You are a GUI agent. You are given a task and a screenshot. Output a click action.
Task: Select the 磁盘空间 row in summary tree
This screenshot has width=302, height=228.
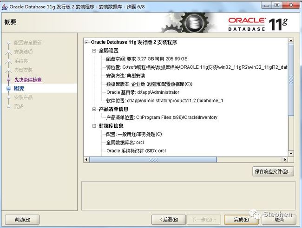pyautogui.click(x=147, y=59)
